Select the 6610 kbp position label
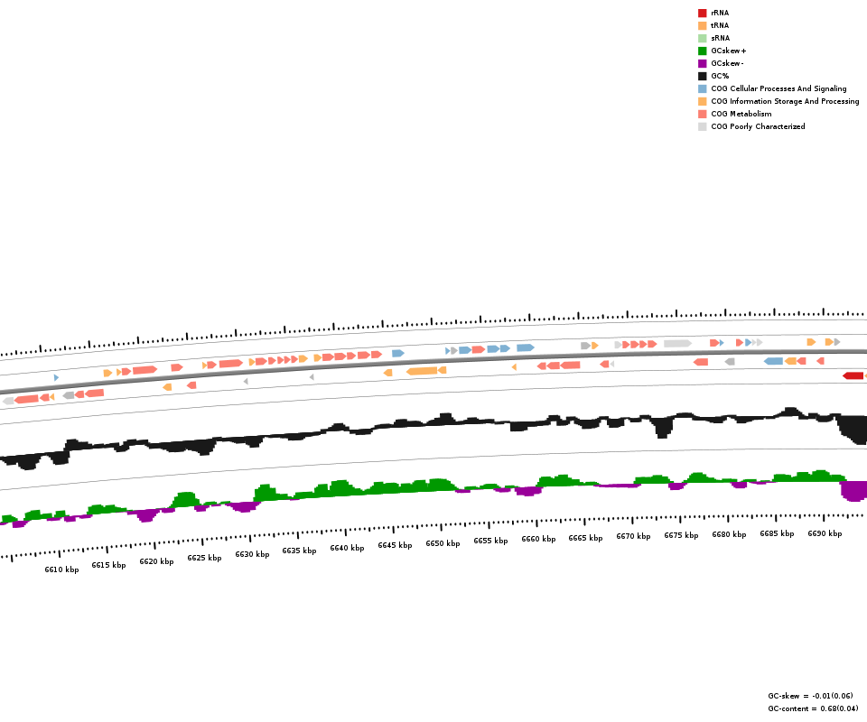Image resolution: width=867 pixels, height=722 pixels. point(61,569)
